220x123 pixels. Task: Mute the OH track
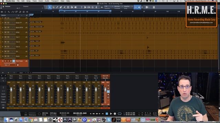[x=5, y=52]
